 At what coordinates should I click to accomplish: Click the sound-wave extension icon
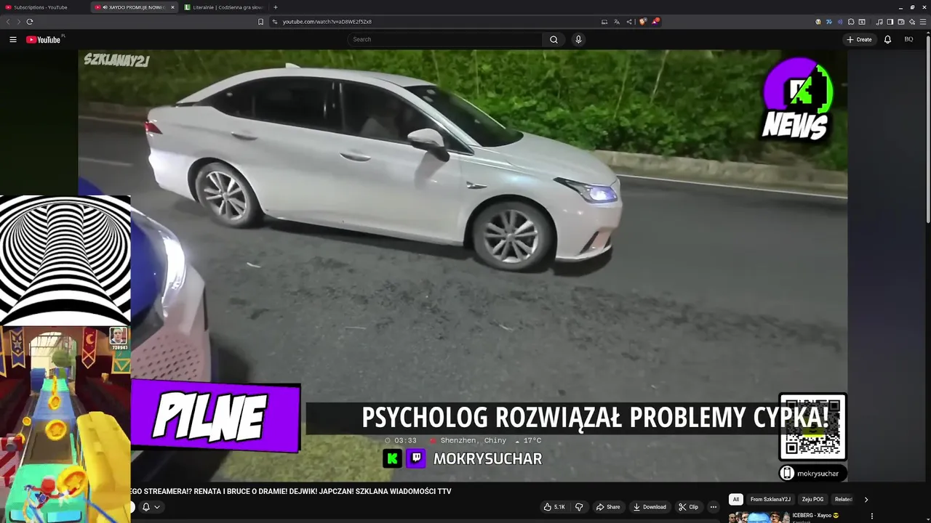(839, 22)
